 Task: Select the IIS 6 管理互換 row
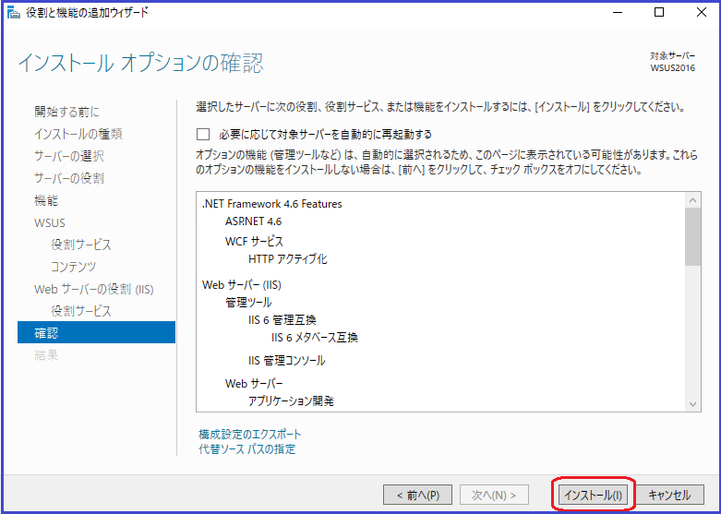tap(282, 320)
